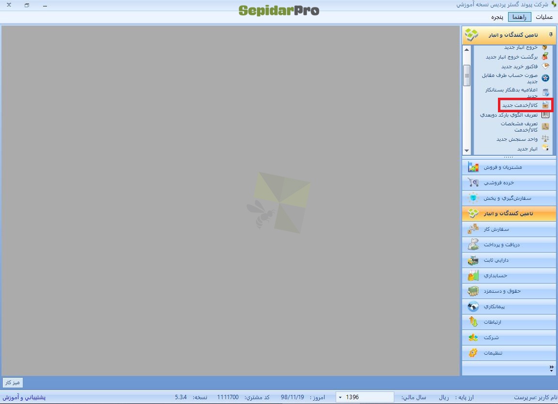Screen dimensions: 558x404
Task: Open the حسابداری module icon
Action: tap(473, 275)
